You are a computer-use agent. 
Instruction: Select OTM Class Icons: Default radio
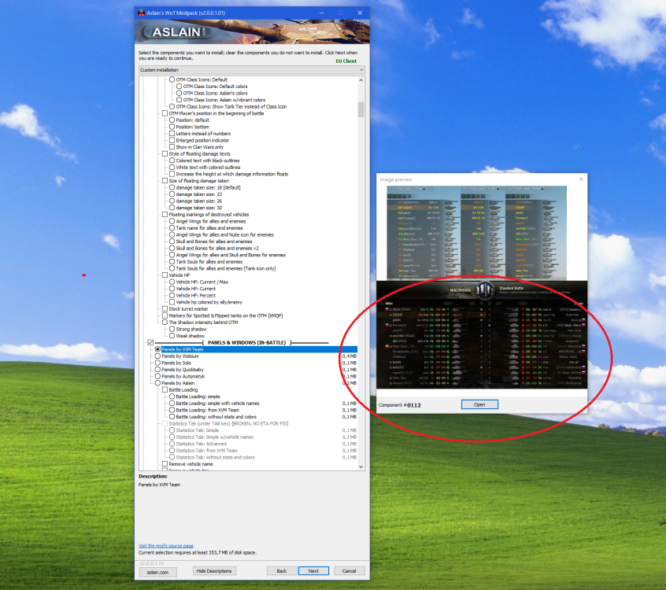[172, 79]
